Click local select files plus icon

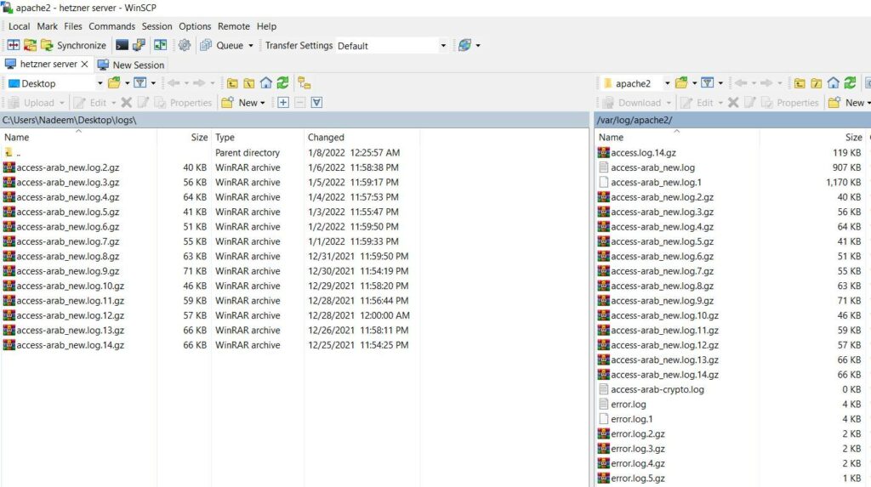click(x=283, y=103)
